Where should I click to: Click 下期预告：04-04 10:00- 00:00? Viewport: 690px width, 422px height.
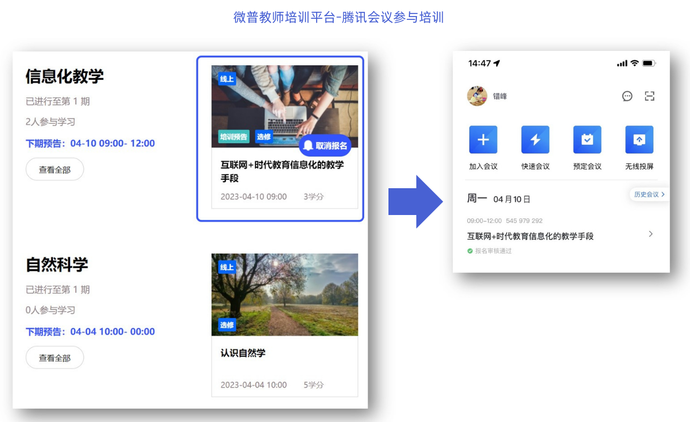point(90,331)
